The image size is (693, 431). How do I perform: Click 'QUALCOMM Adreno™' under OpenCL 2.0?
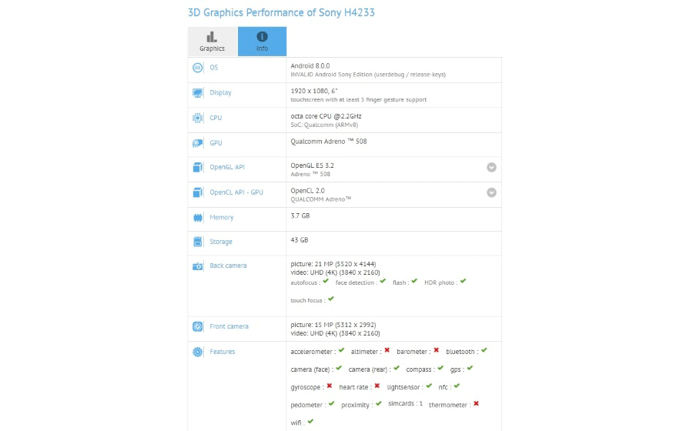coord(321,199)
